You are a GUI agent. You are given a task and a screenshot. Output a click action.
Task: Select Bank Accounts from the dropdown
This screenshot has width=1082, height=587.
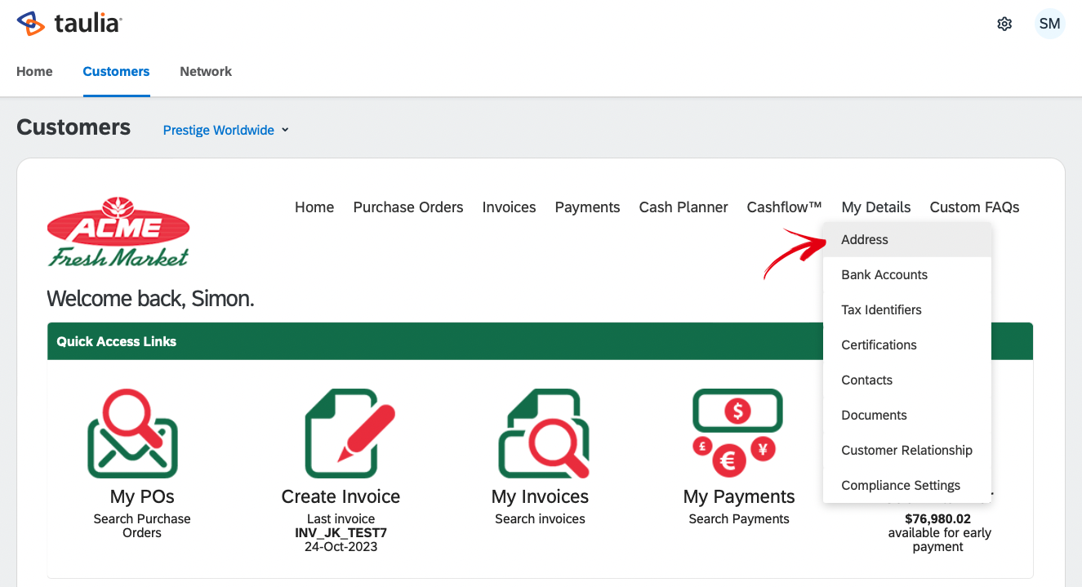[907, 274]
